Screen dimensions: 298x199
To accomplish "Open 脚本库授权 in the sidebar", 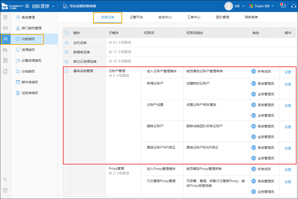I will pos(29,82).
